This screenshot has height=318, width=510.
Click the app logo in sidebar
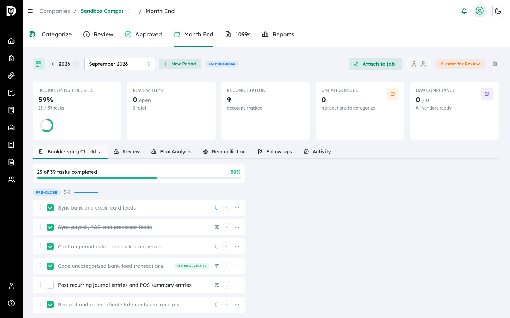click(x=11, y=11)
